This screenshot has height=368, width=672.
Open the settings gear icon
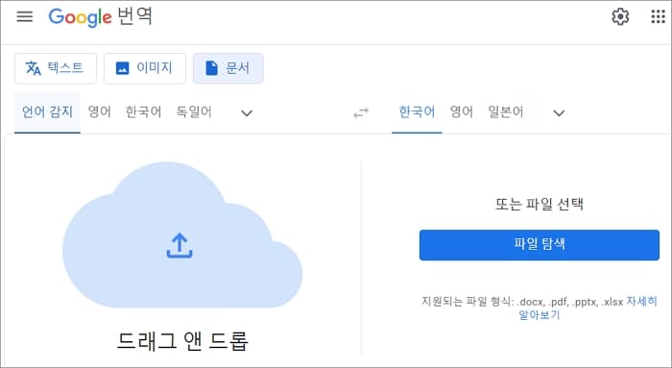(x=620, y=16)
